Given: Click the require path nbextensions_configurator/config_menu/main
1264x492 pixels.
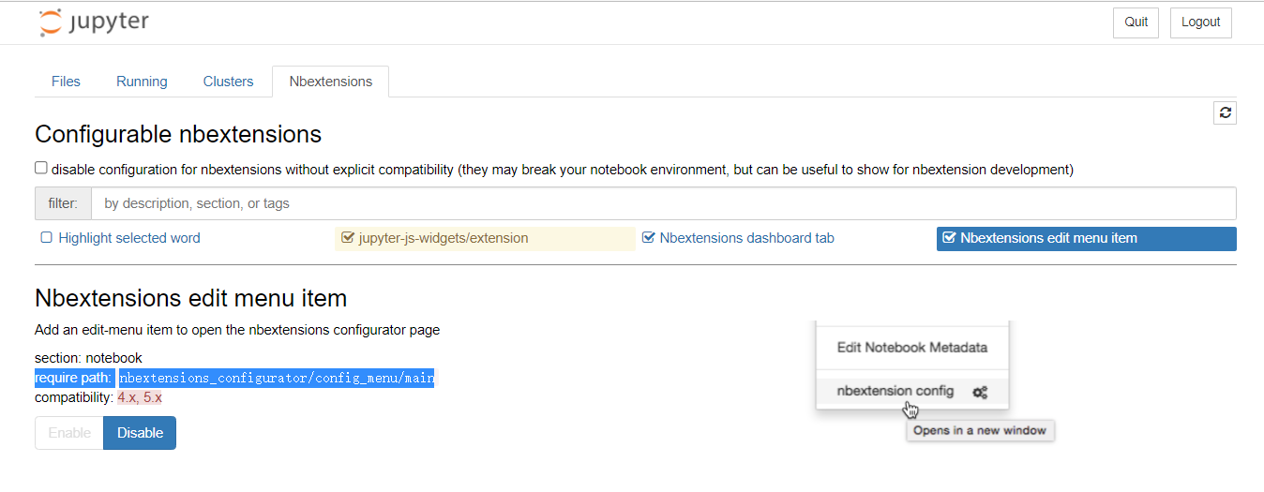Looking at the screenshot, I should pos(276,379).
